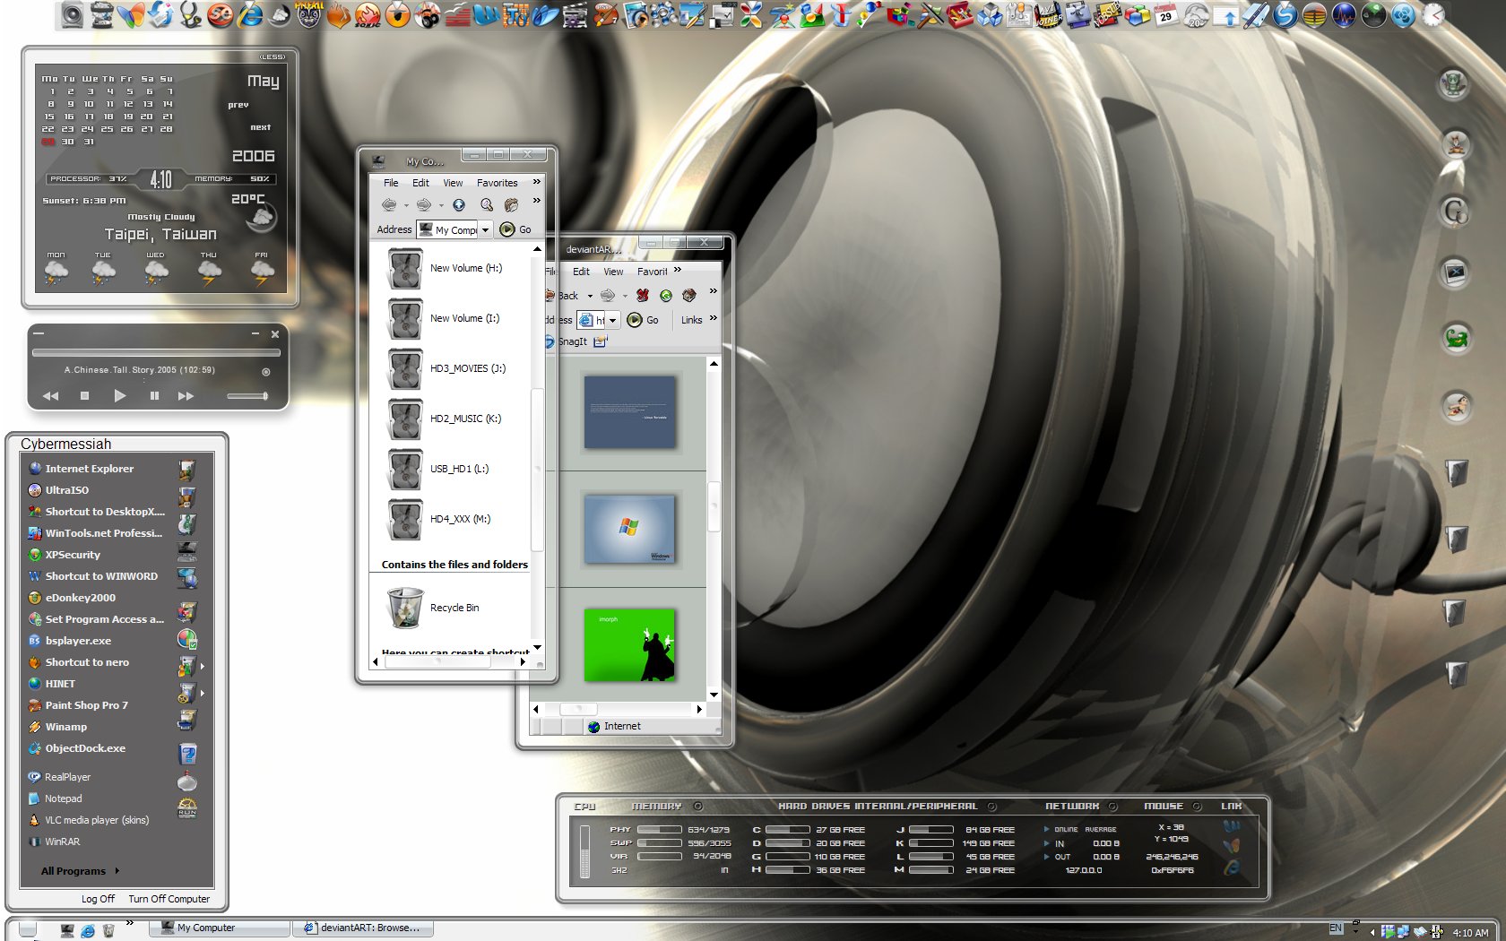
Task: Select the HD3_MOVIES (J:) drive
Action: 446,368
